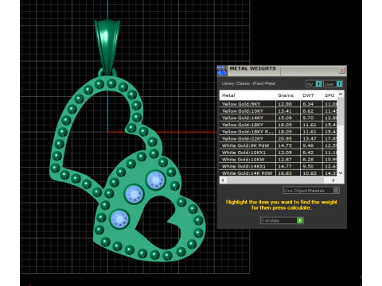Toggle the Use Object Materials indicator
382x286 pixels.
pos(336,190)
